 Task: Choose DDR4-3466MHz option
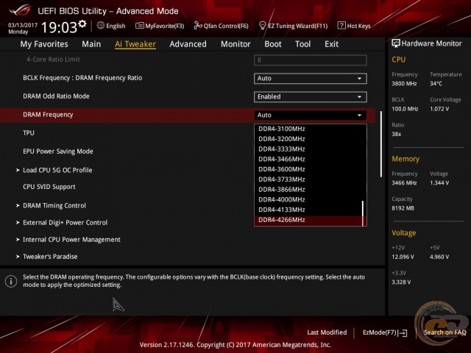[309, 159]
